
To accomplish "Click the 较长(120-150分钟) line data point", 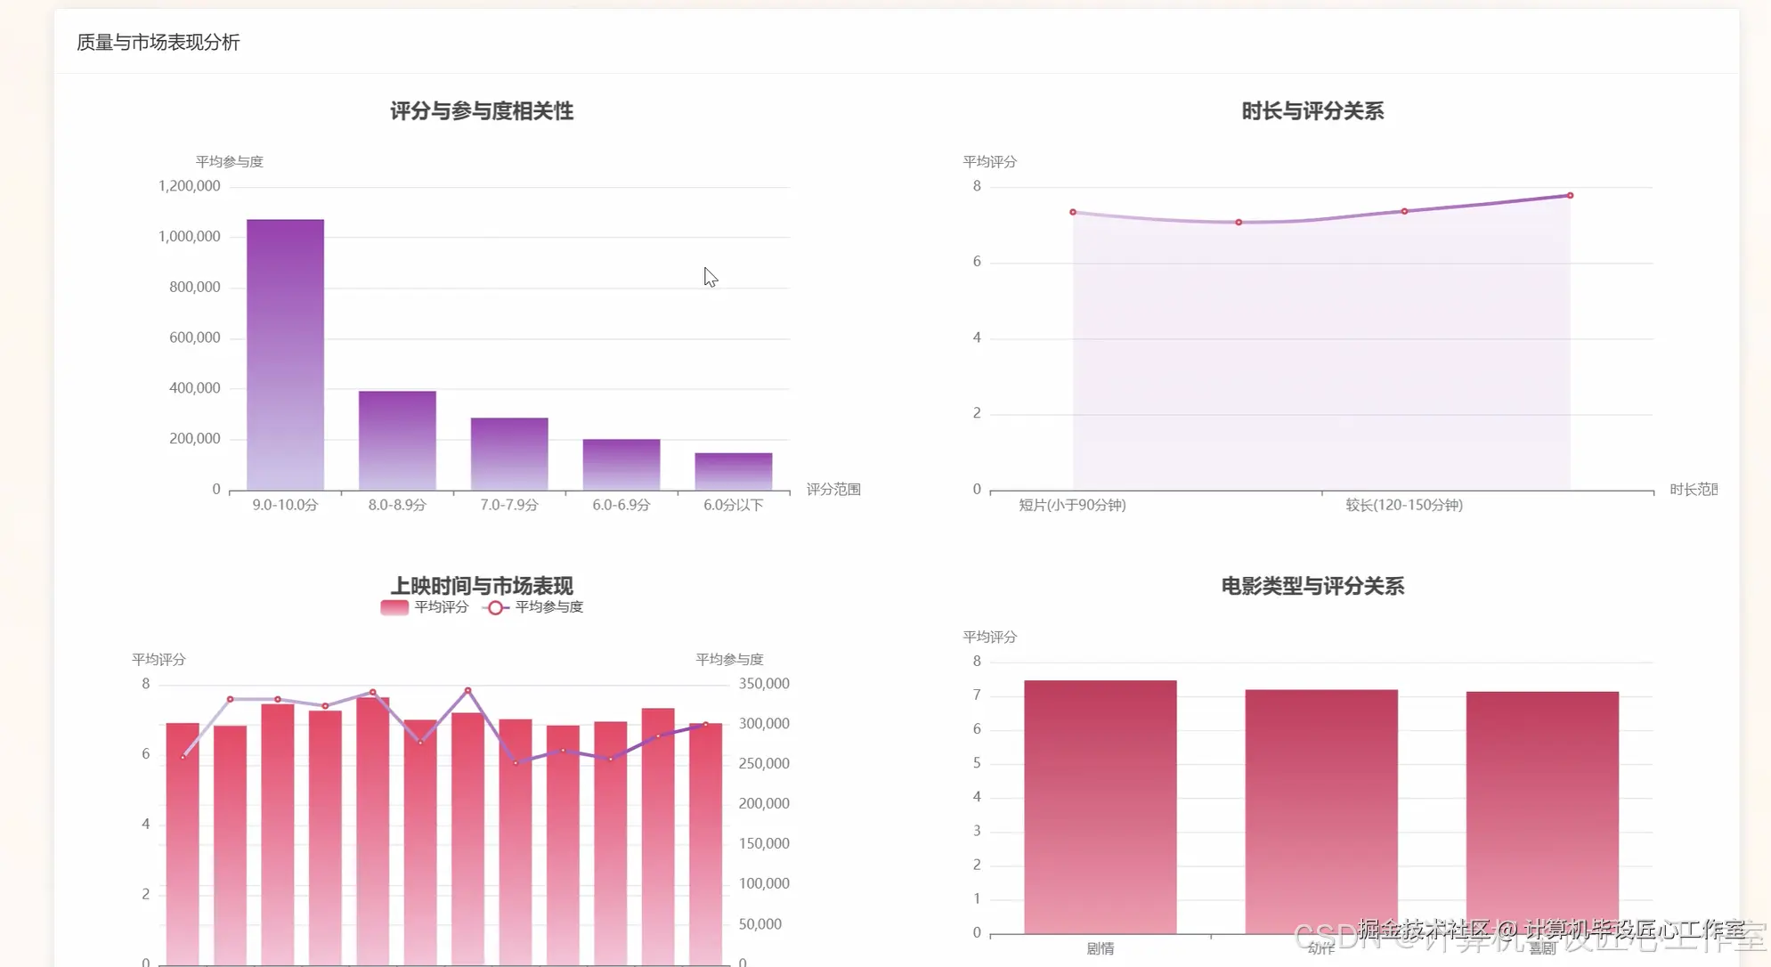I will [x=1404, y=211].
